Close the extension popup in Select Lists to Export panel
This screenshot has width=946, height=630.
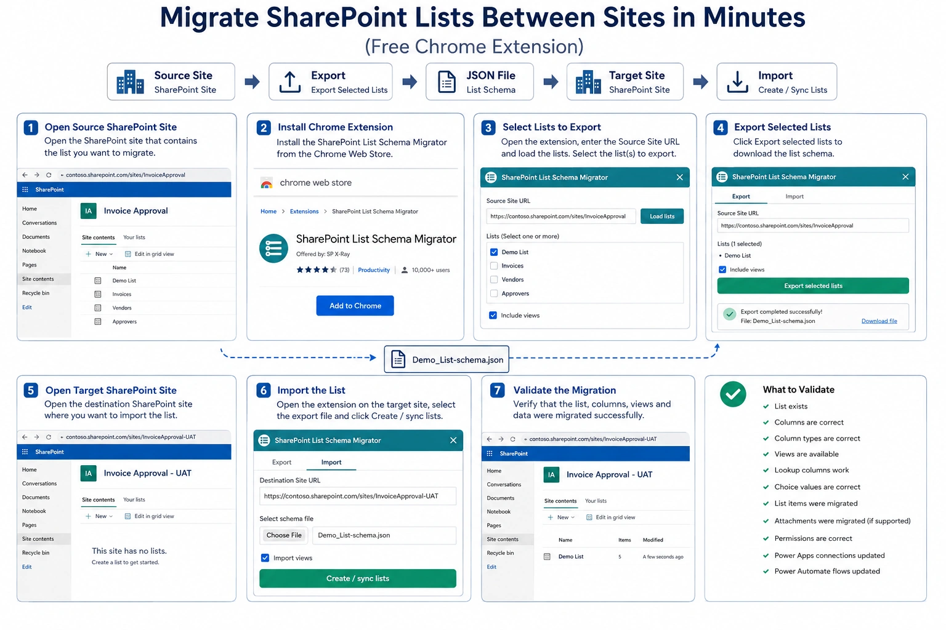(x=680, y=177)
